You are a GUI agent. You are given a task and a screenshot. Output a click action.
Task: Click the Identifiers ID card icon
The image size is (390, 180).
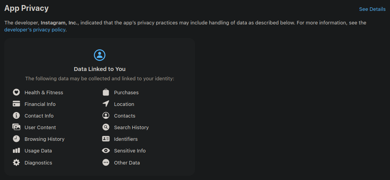pos(105,139)
